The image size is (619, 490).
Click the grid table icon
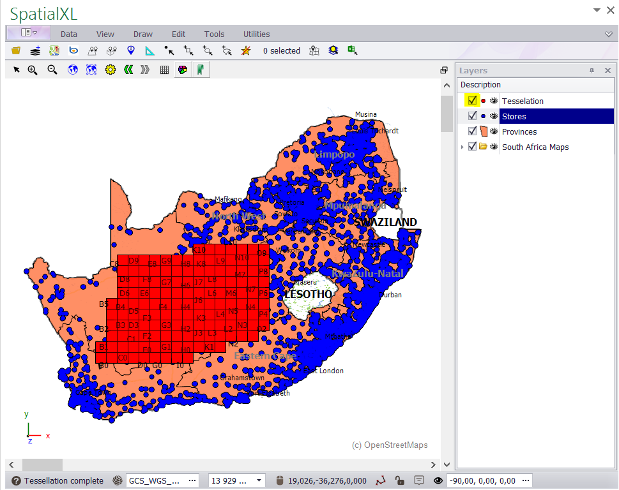(x=164, y=70)
